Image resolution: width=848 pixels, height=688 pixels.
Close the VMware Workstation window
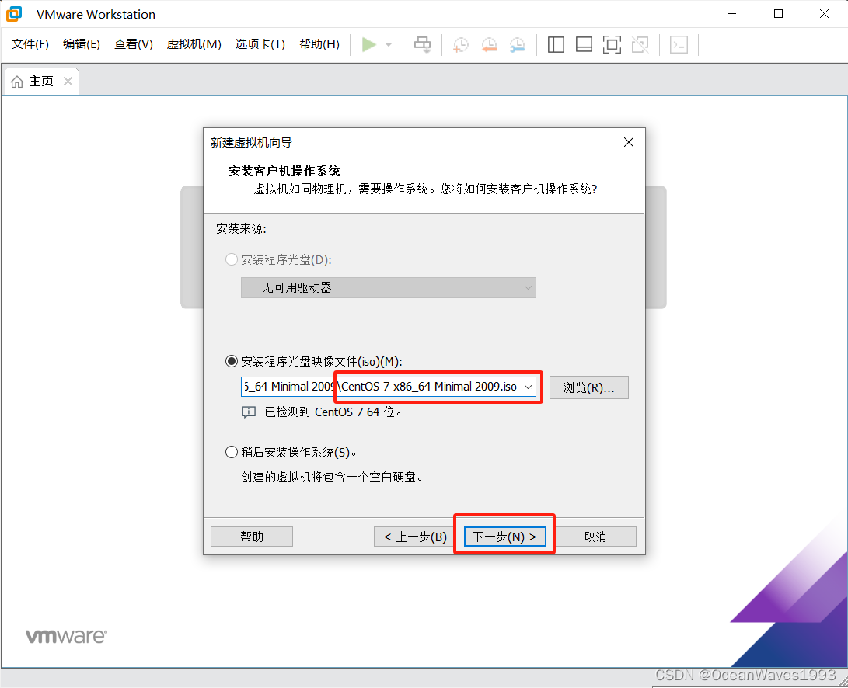click(x=824, y=13)
